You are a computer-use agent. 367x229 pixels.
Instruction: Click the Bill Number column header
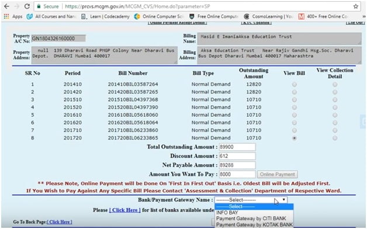click(133, 73)
